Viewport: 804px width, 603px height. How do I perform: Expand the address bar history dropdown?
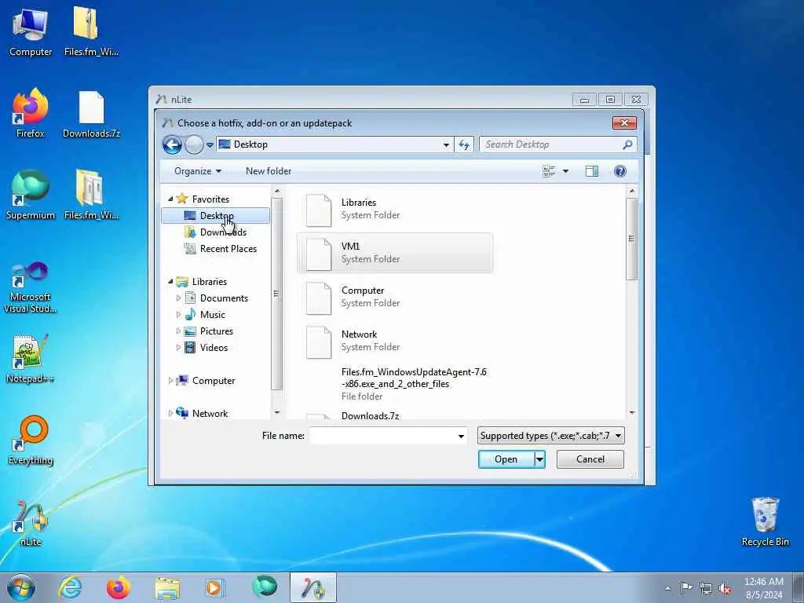(x=446, y=145)
